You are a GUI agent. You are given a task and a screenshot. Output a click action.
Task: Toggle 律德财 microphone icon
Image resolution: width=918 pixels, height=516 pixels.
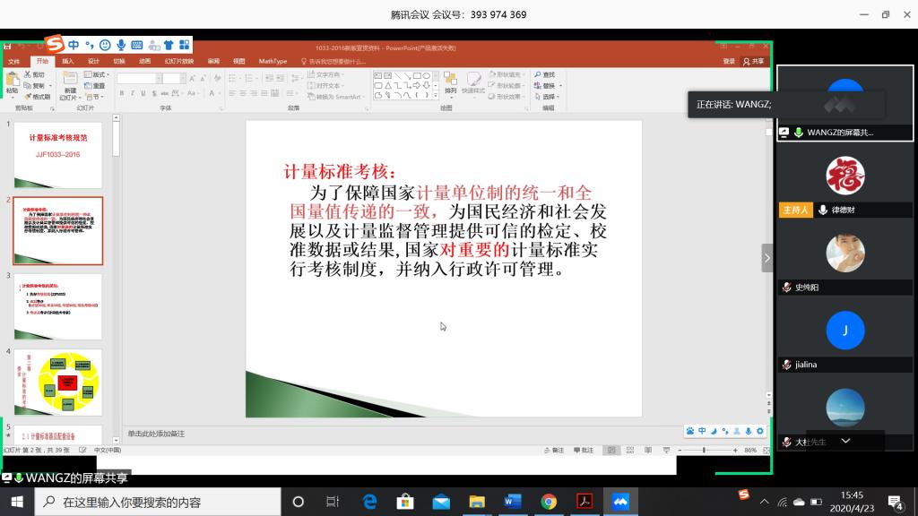pos(823,210)
